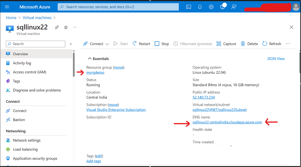Click Hibernate (preview) in toolbar
This screenshot has width=301, height=167.
pos(193,44)
